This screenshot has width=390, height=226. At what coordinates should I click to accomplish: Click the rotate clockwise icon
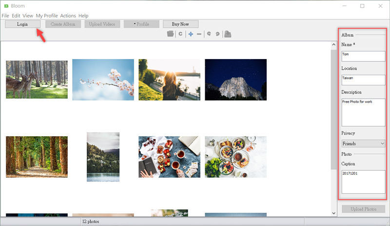click(217, 34)
